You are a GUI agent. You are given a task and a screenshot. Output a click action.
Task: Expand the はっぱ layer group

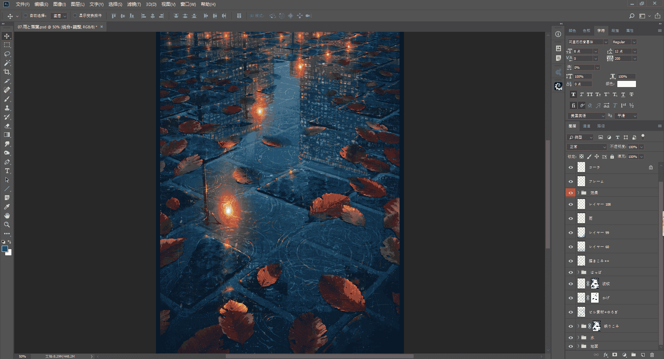coord(578,272)
